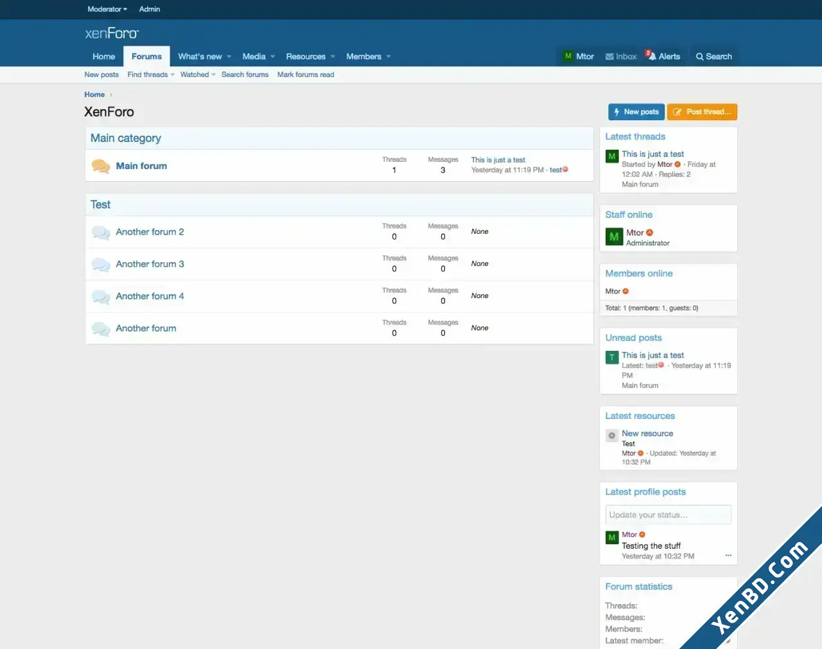Open the Inbox envelope in navigation
822x649 pixels.
coord(621,57)
